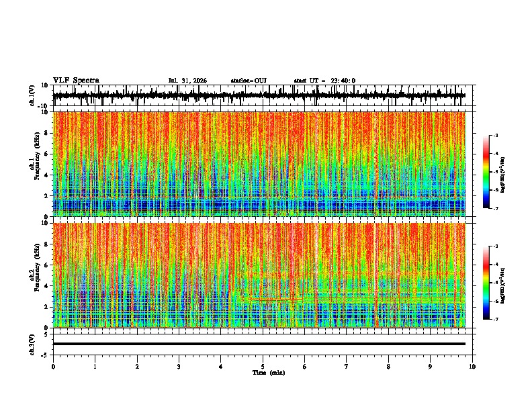Click the time-axis tick label '6'

pos(305,367)
